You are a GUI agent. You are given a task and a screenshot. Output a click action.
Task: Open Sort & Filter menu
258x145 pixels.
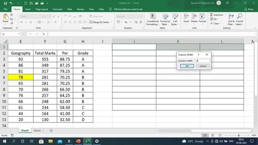[231, 19]
